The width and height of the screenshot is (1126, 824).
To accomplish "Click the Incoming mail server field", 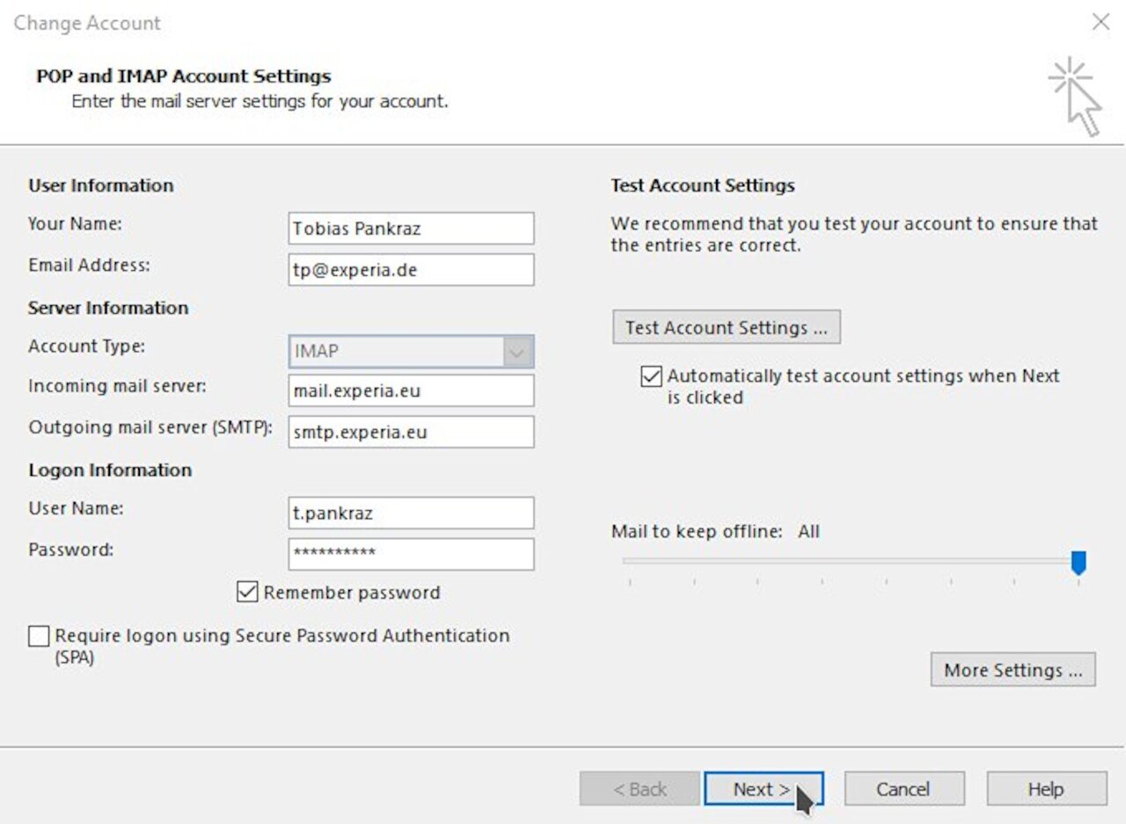I will (x=411, y=390).
